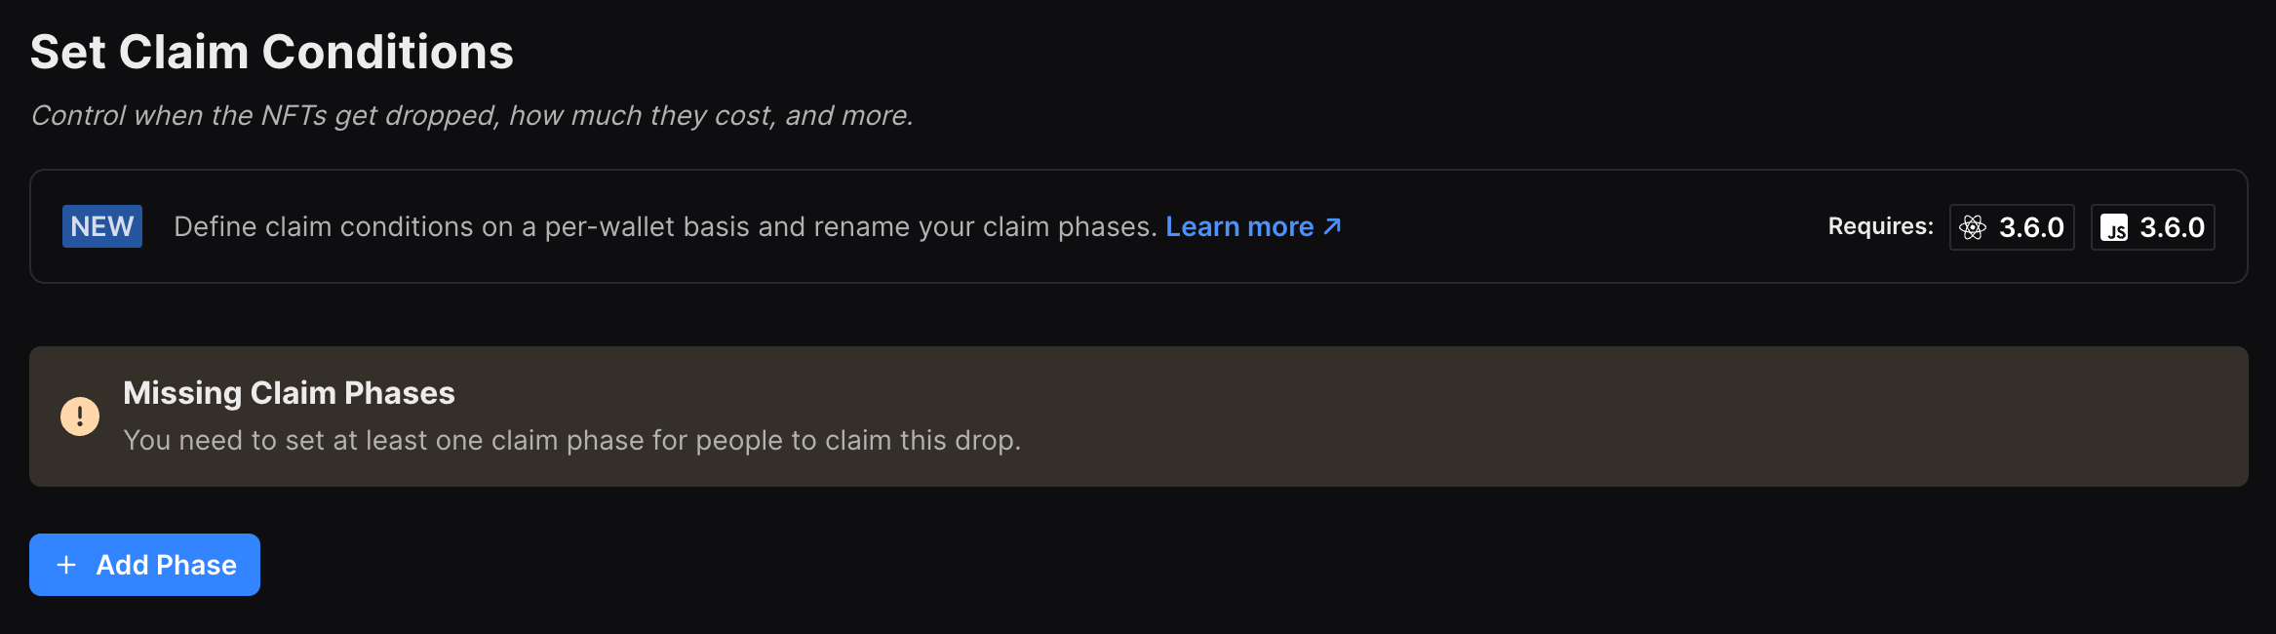
Task: Click the JavaScript logo icon in Requires badge
Action: [2115, 227]
